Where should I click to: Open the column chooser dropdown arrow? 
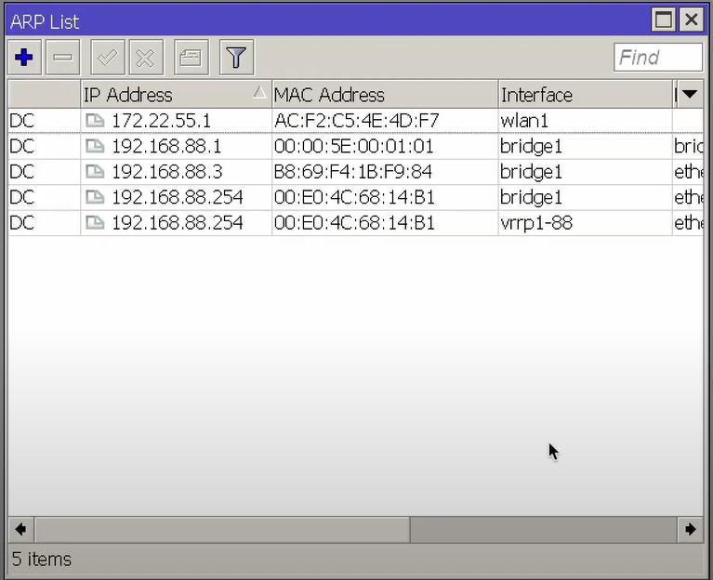(689, 94)
